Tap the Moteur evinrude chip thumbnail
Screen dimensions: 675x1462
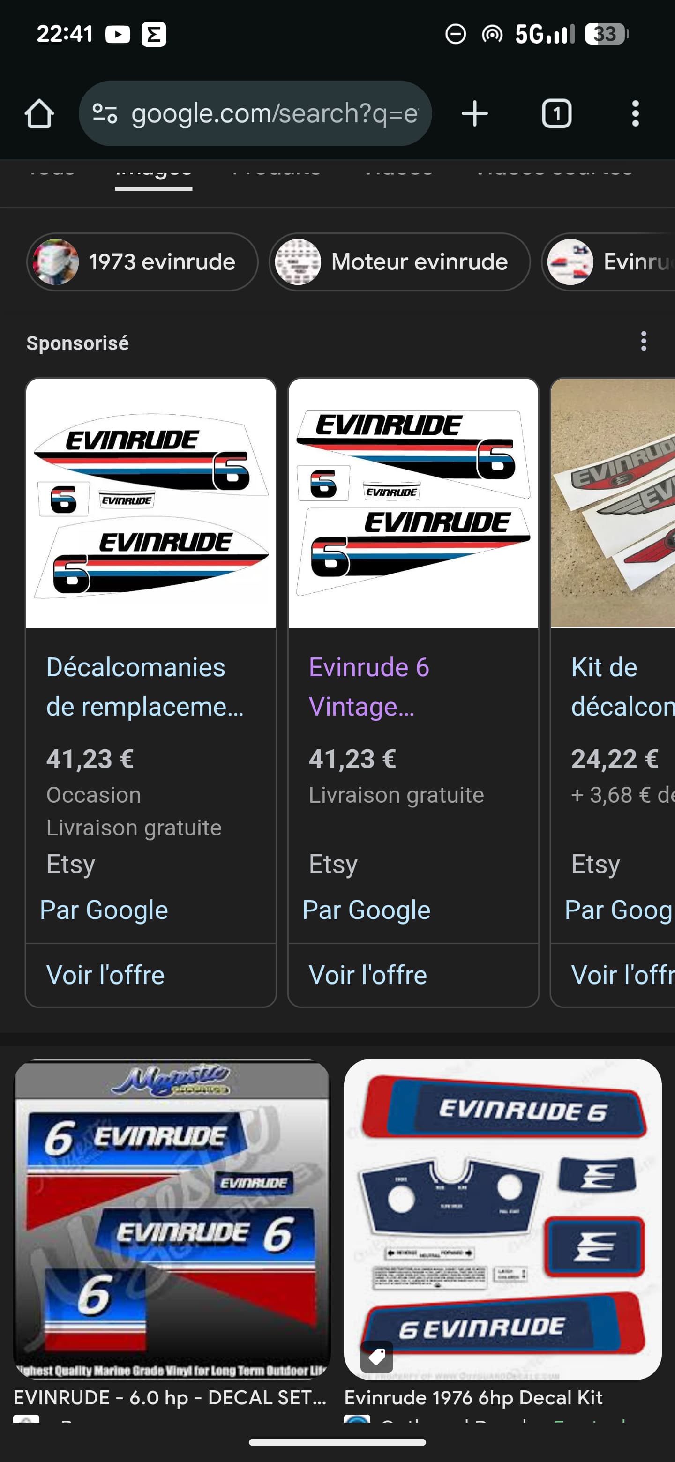pyautogui.click(x=298, y=261)
